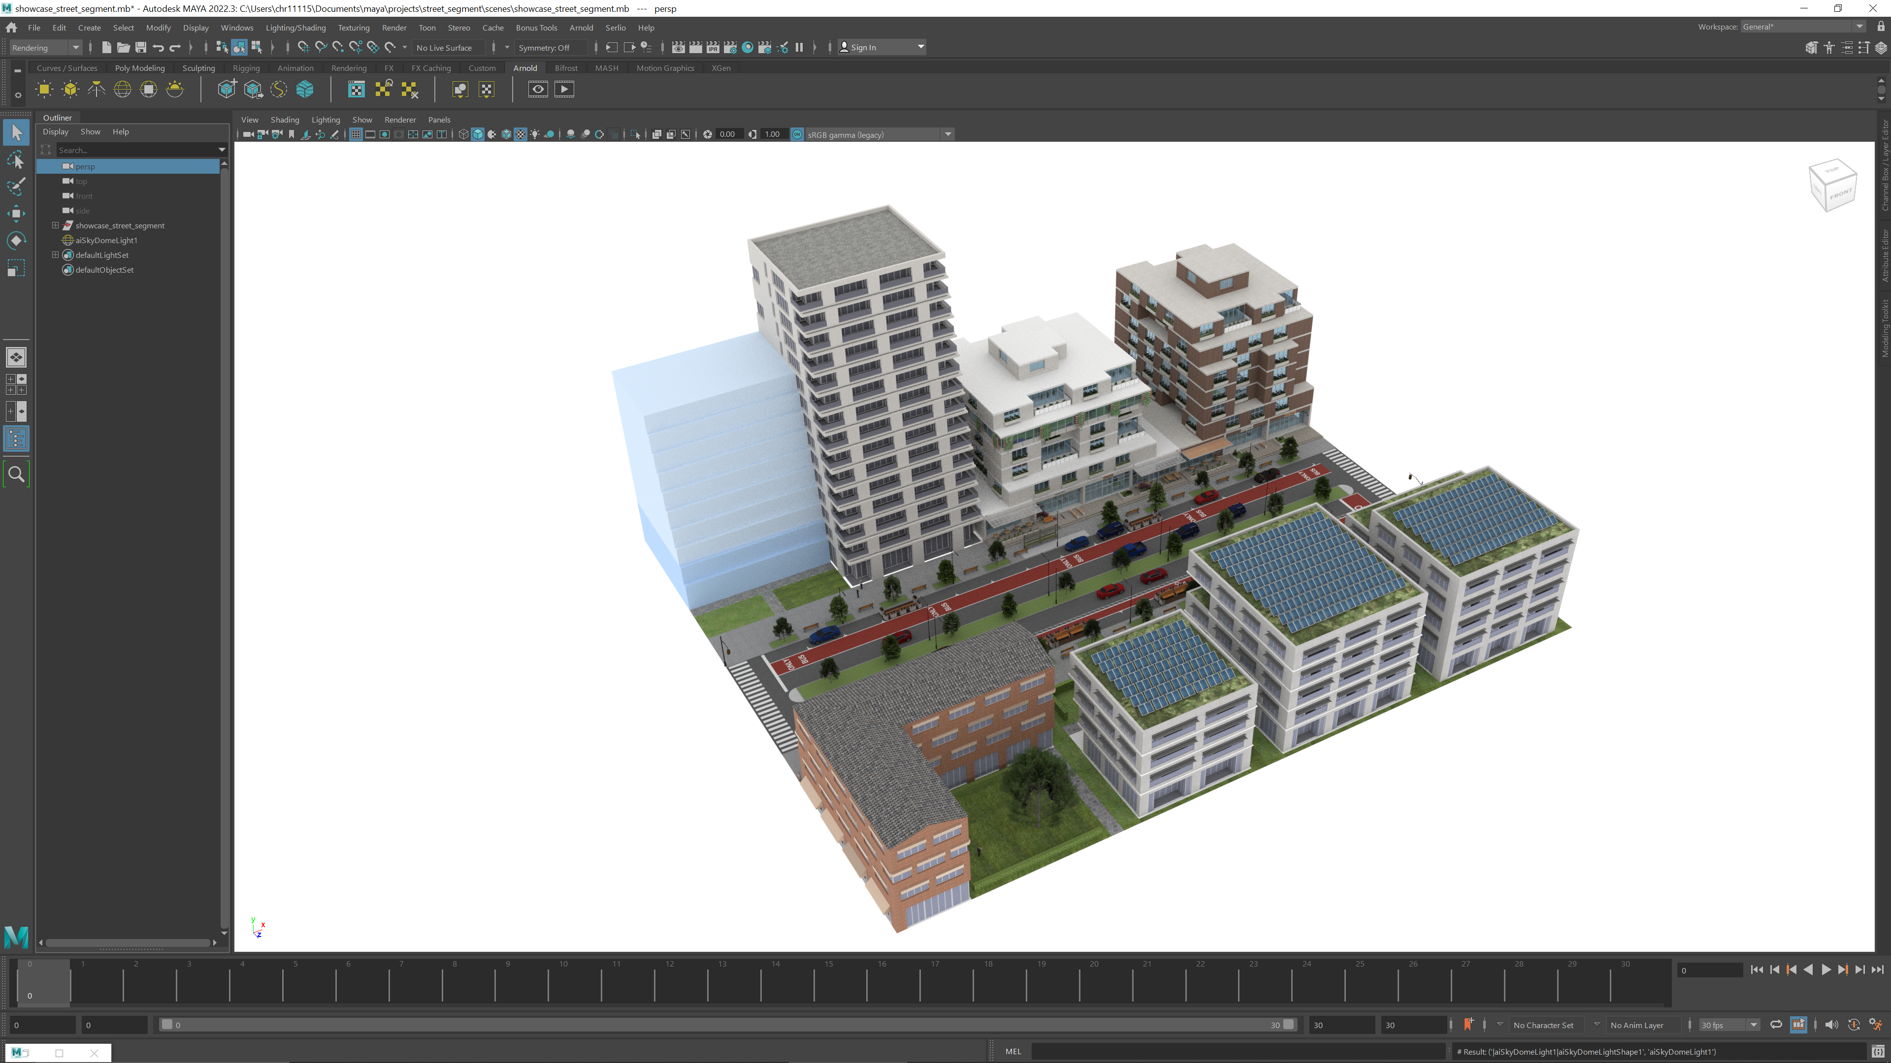Open the Workspace General dropdown
The height and width of the screenshot is (1063, 1891).
click(1803, 27)
